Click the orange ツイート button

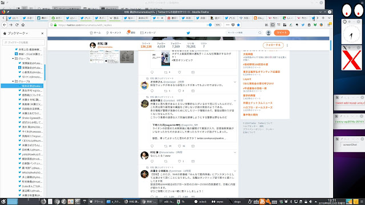(x=282, y=32)
